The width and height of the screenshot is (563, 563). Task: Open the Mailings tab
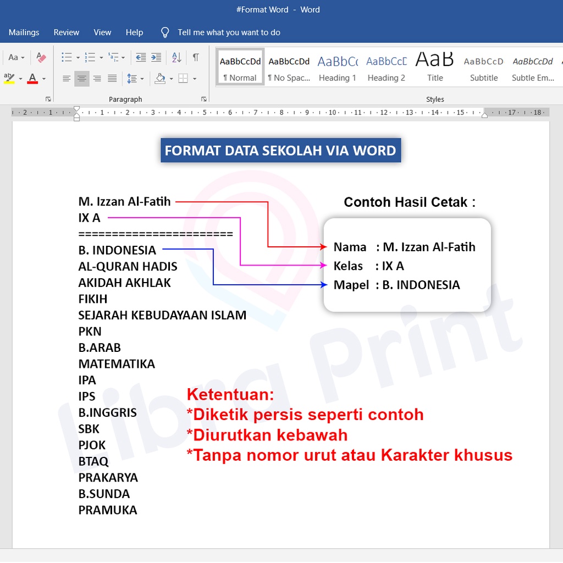tap(24, 32)
